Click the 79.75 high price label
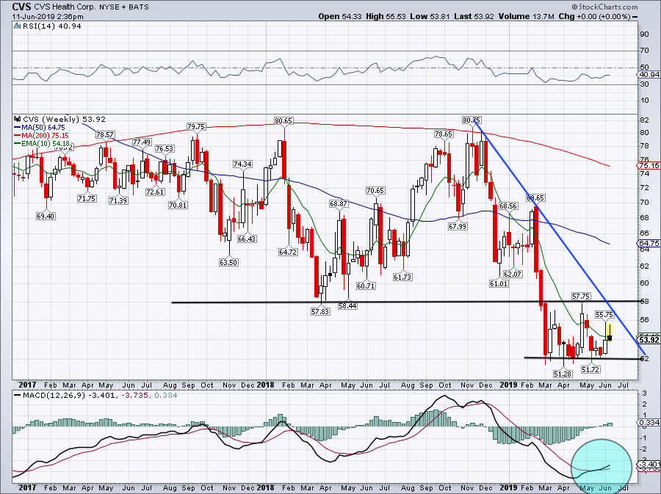 [x=196, y=127]
